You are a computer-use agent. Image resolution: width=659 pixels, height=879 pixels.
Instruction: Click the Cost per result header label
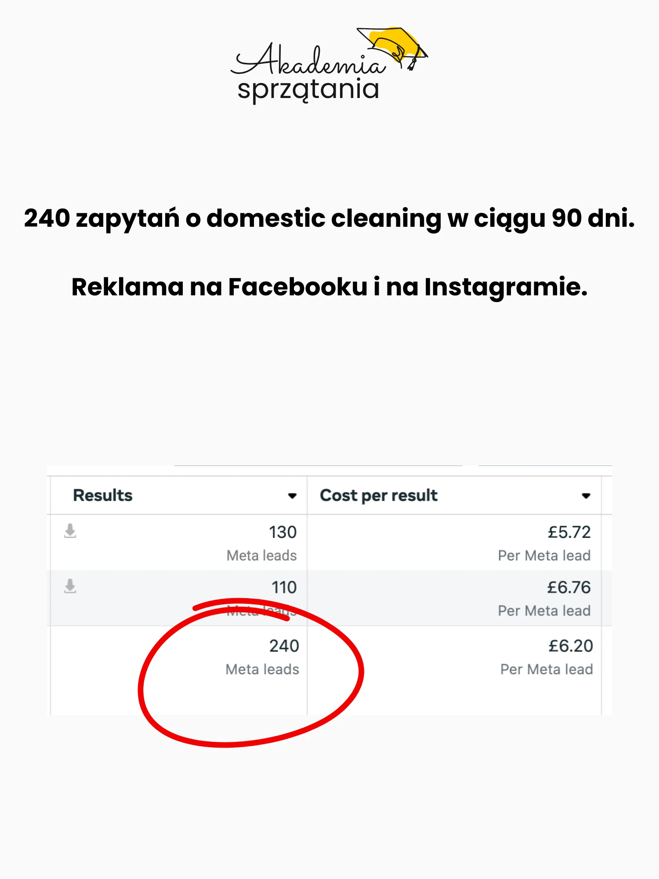pyautogui.click(x=379, y=495)
